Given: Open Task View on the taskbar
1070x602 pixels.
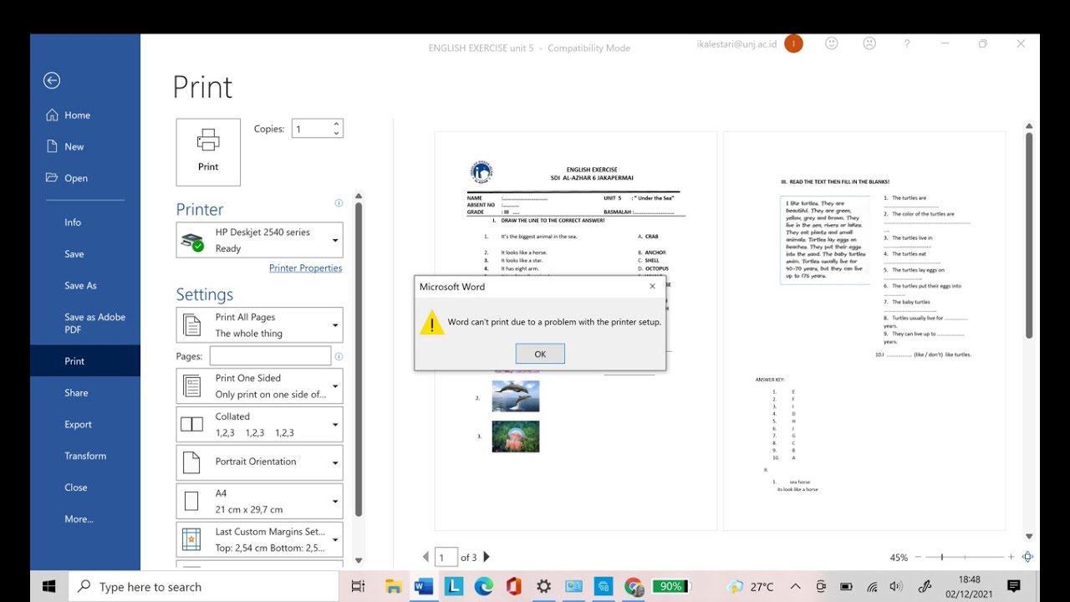Looking at the screenshot, I should [358, 587].
